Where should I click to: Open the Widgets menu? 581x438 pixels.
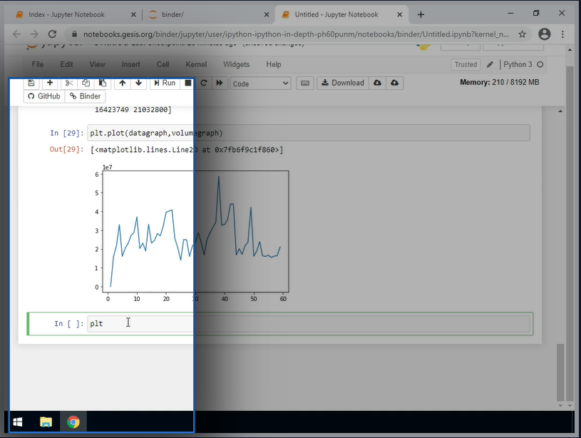(x=236, y=64)
